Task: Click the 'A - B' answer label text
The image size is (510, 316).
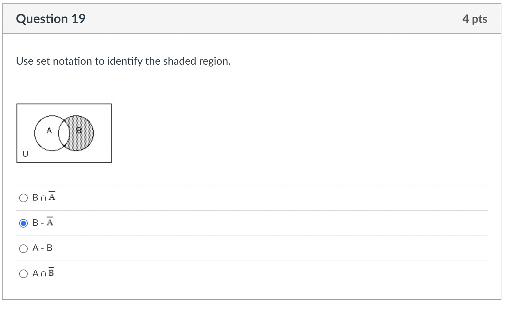Action: [x=42, y=248]
